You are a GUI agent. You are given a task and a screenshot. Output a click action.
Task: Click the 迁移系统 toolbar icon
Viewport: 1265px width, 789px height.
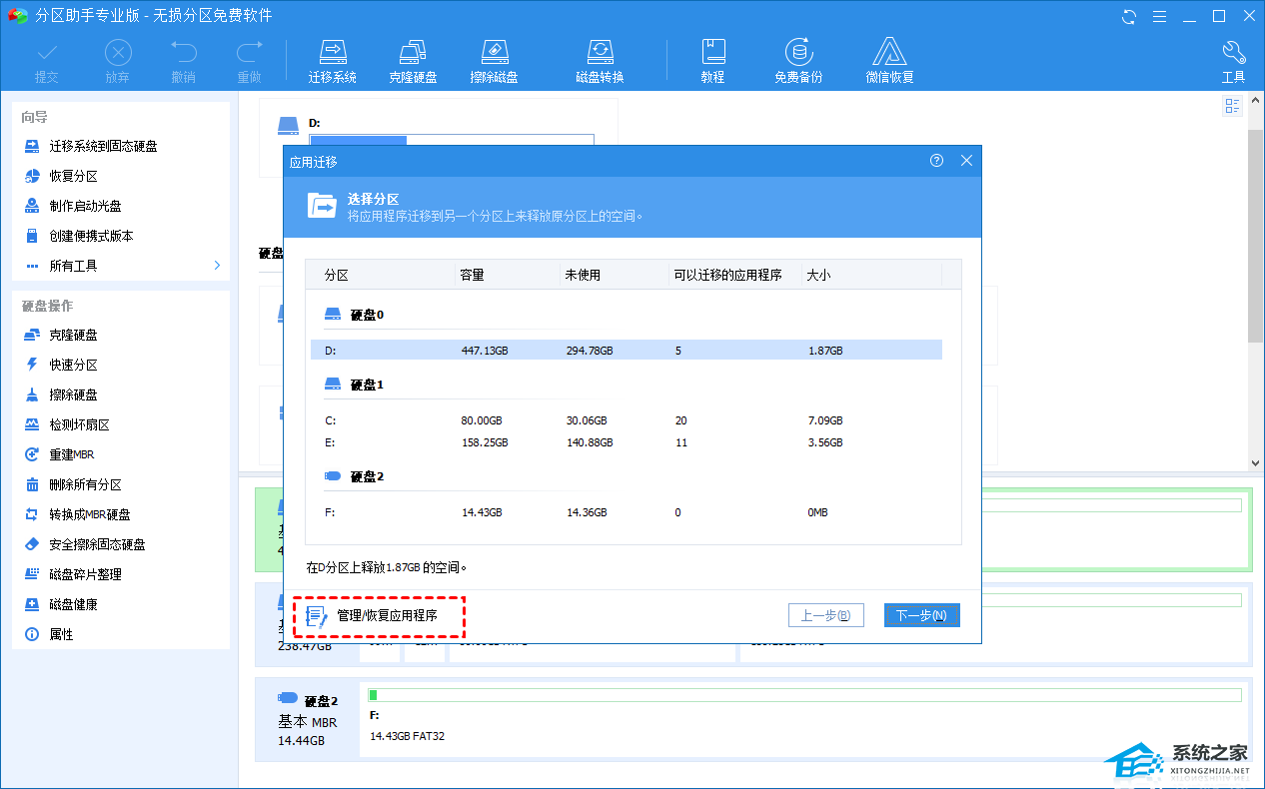[332, 60]
